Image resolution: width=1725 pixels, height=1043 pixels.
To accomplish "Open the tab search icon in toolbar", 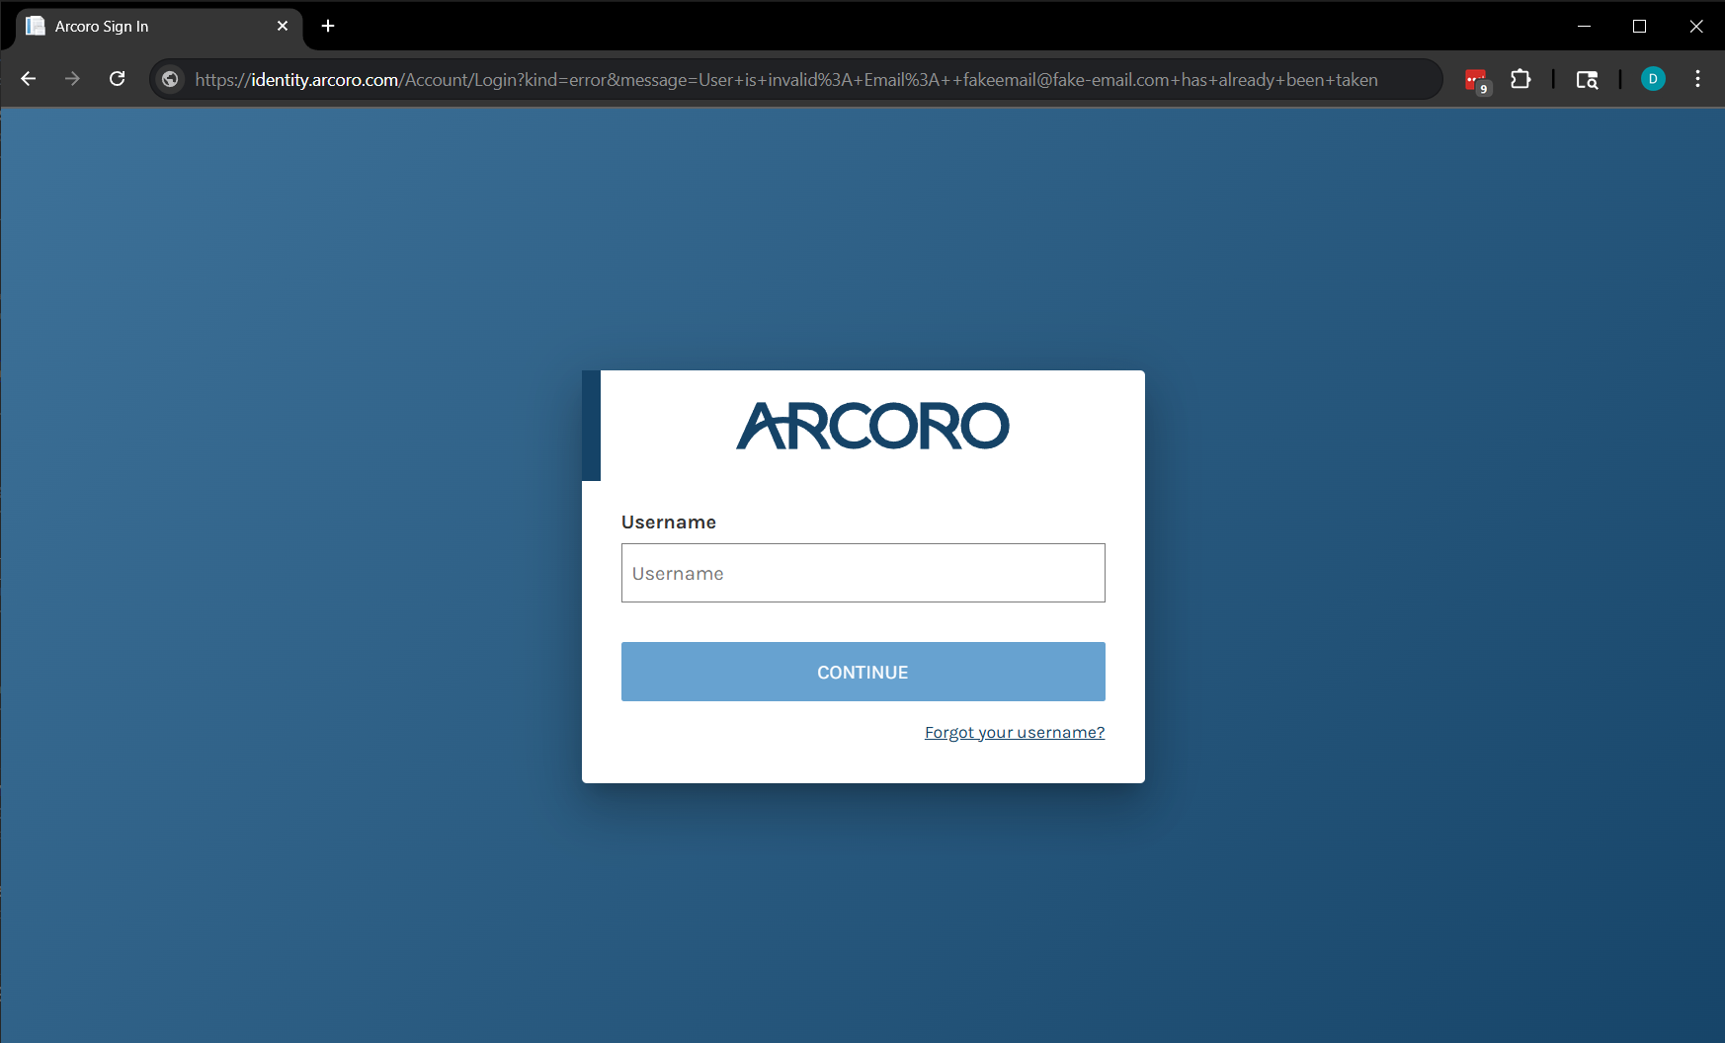I will [1587, 79].
